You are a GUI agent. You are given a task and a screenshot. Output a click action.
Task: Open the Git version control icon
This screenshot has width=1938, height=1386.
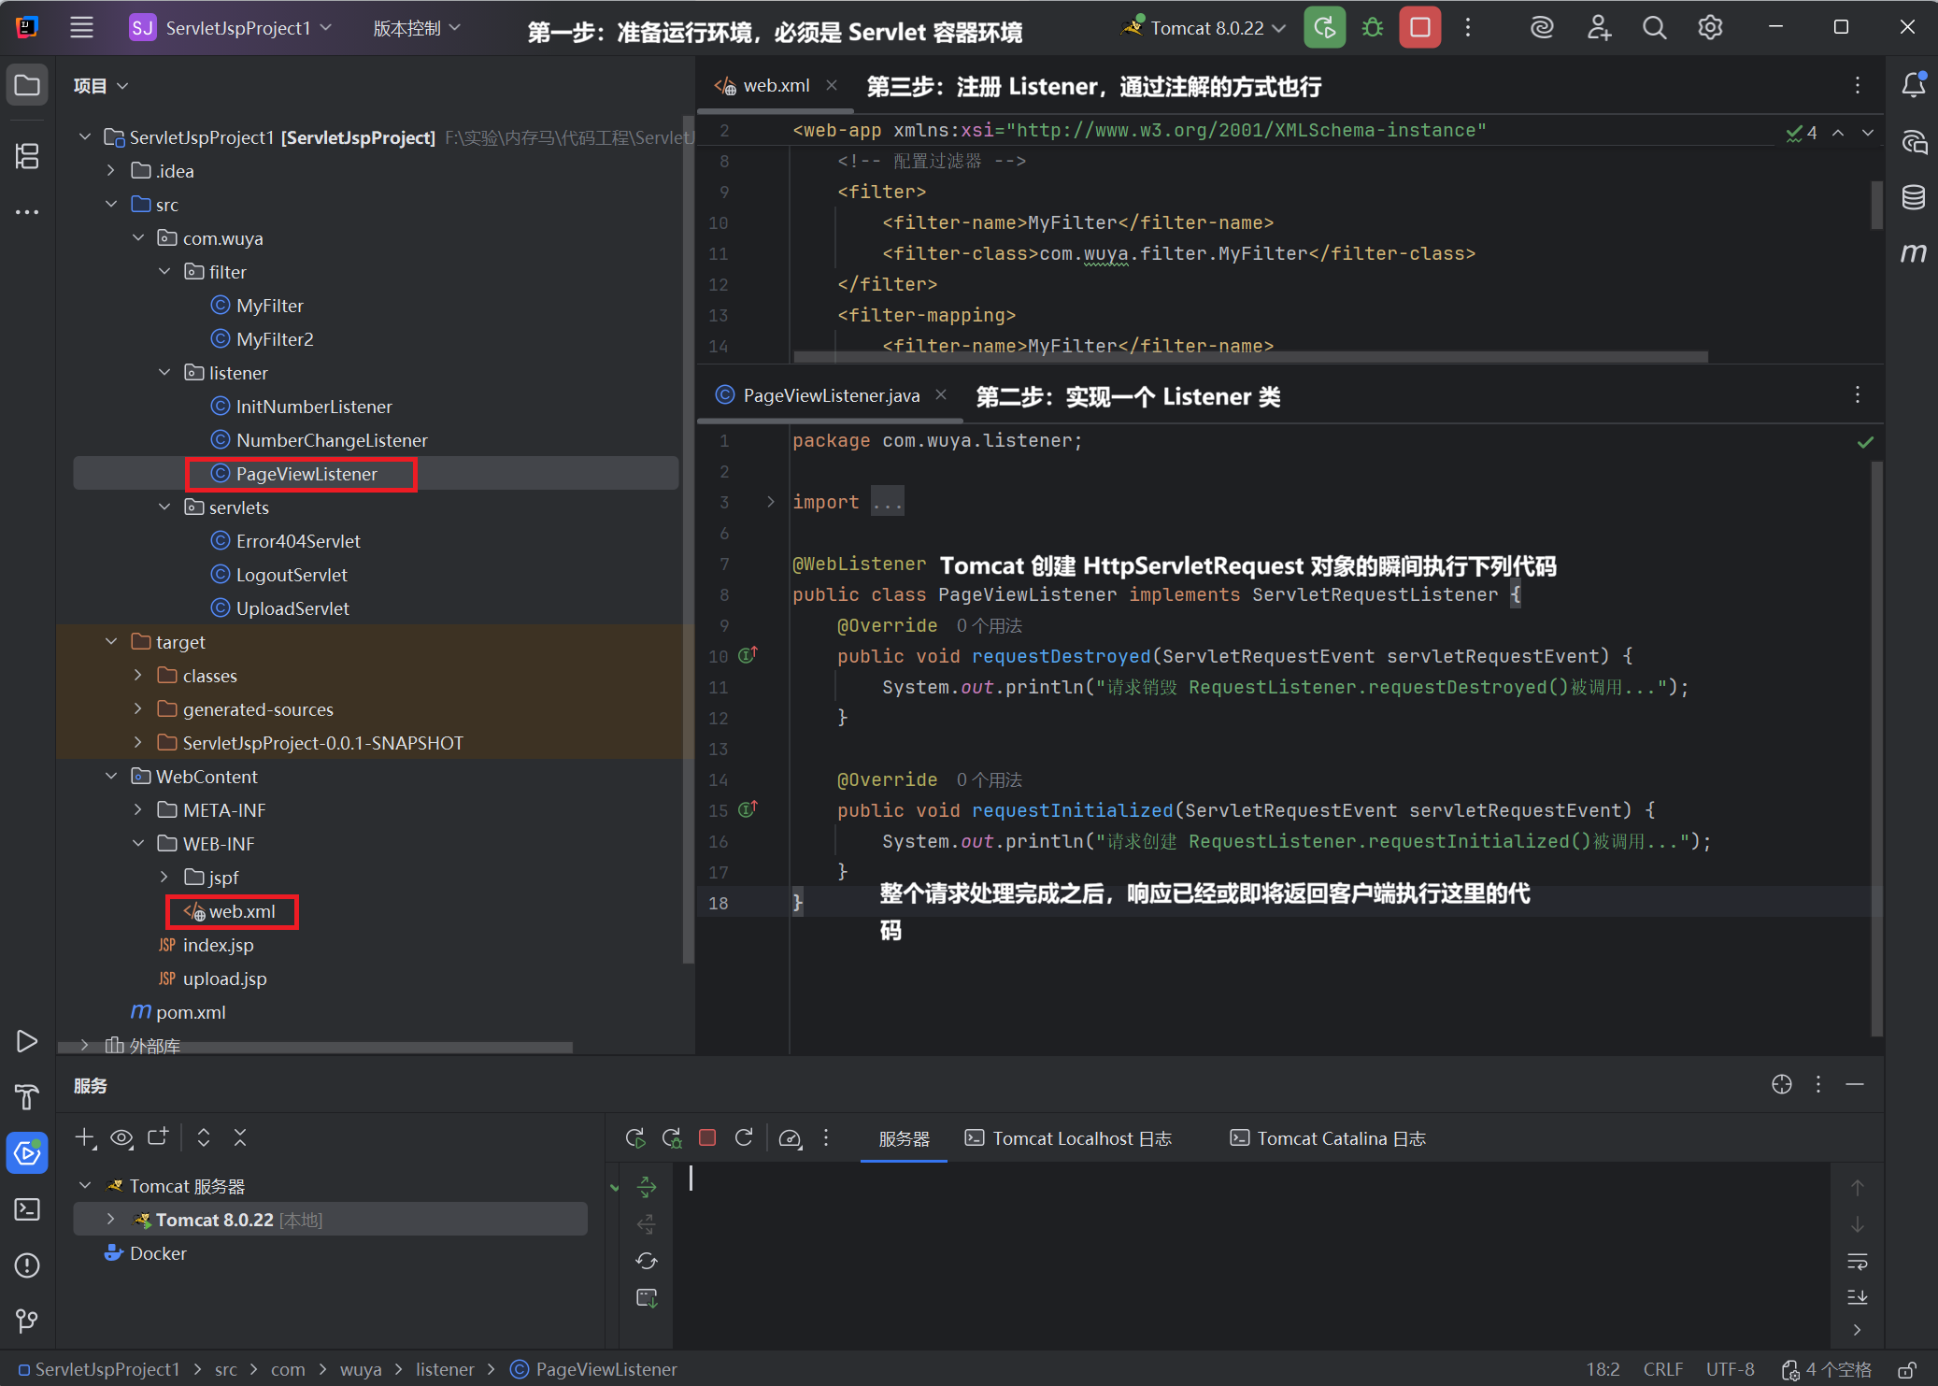point(27,1321)
